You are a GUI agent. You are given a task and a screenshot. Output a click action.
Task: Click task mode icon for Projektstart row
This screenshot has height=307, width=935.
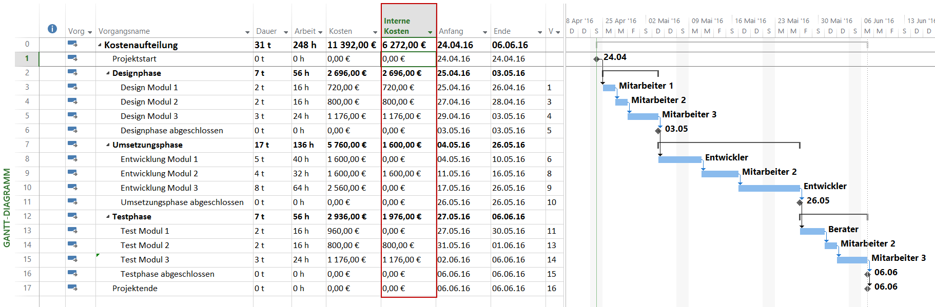tap(72, 58)
